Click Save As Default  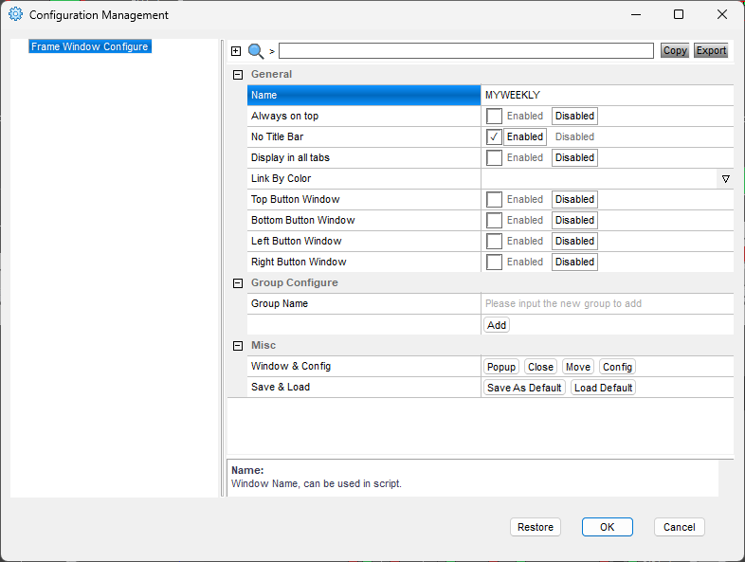pyautogui.click(x=524, y=388)
